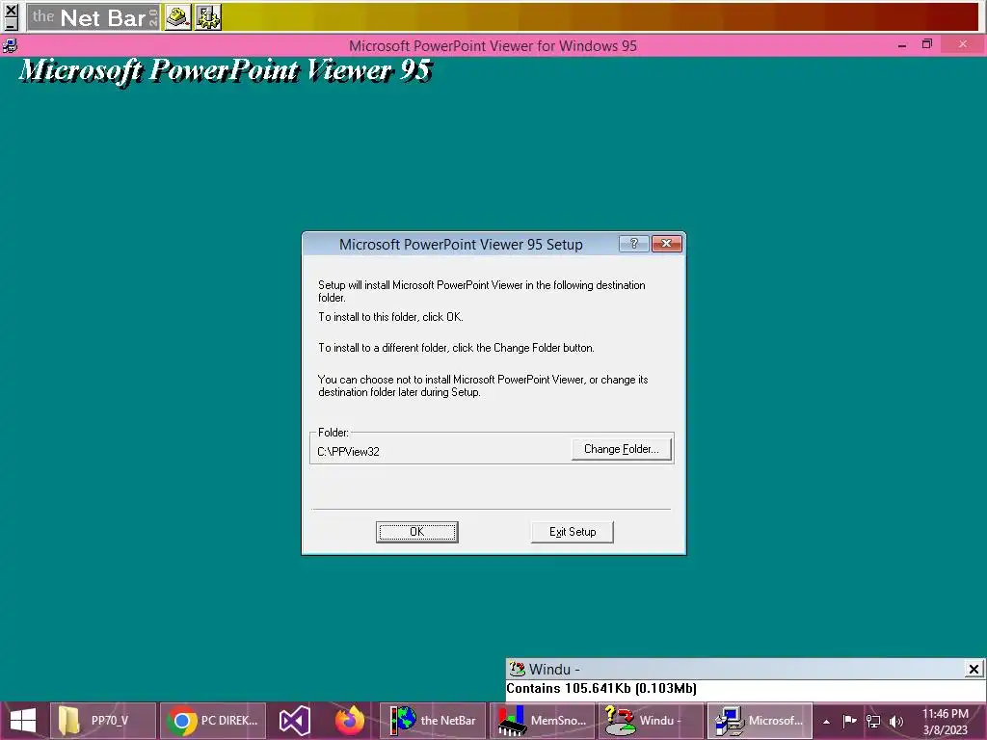Switch to PP70_V folder in taskbar
Viewport: 987px width, 740px height.
(102, 721)
